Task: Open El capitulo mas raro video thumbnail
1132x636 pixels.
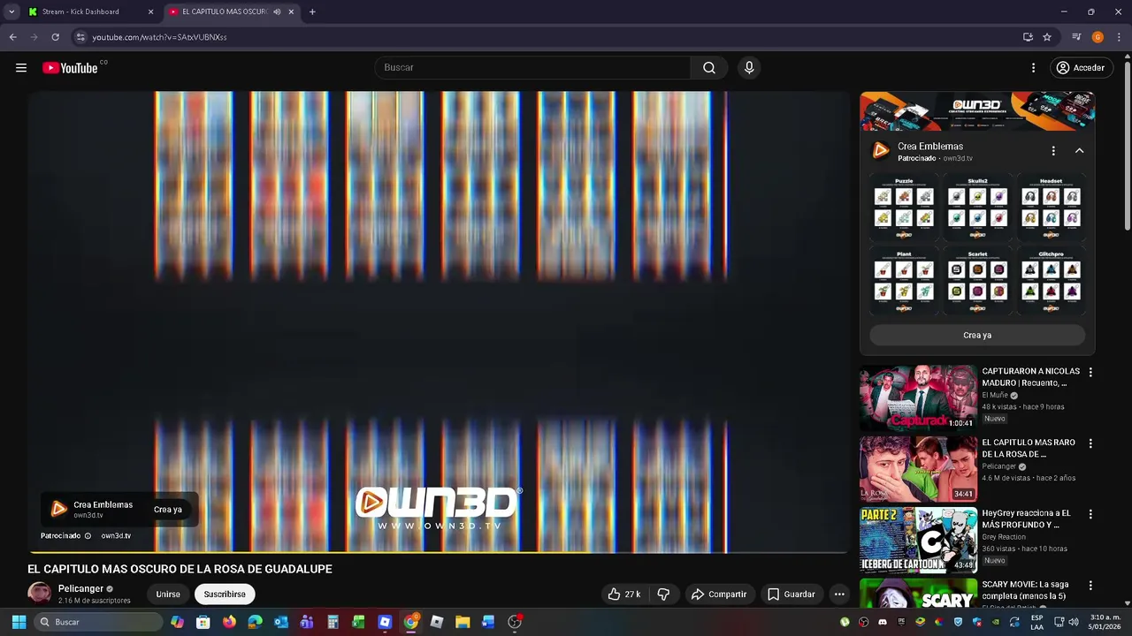Action: pyautogui.click(x=918, y=469)
